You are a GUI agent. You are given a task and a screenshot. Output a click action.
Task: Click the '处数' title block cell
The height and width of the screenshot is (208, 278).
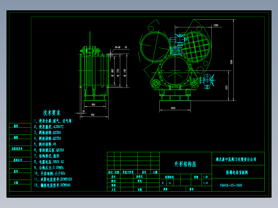click(117, 172)
